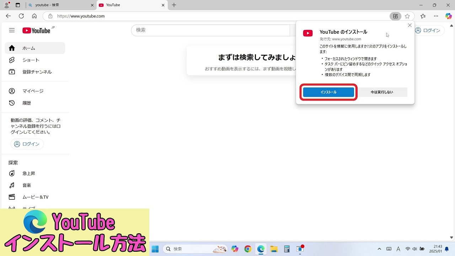
Task: Click the volume speaker tray icon
Action: tap(414, 249)
